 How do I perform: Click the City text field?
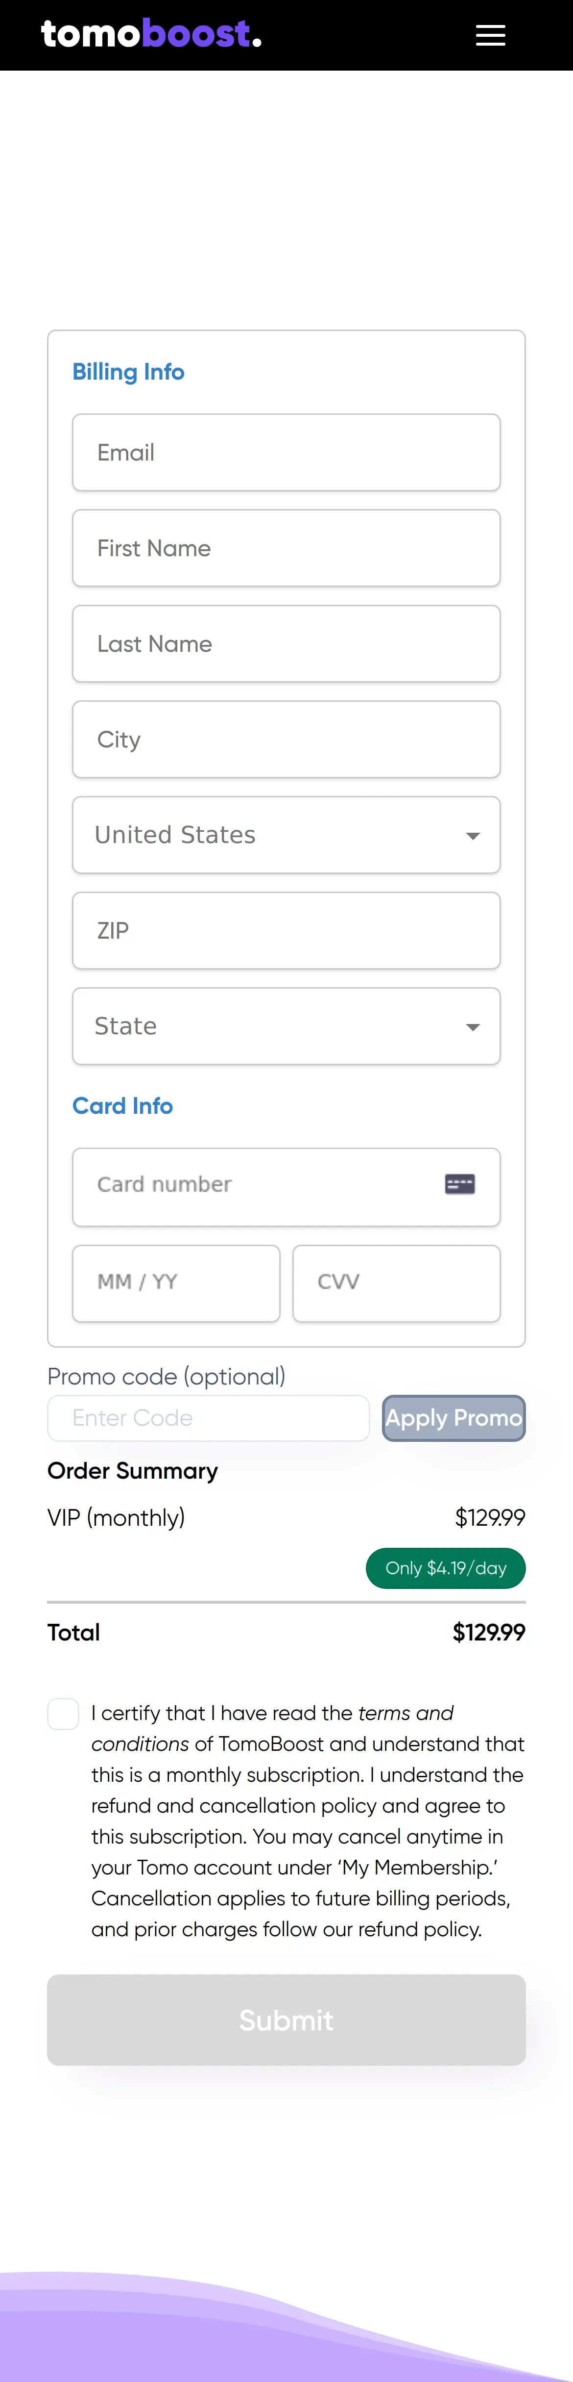click(286, 740)
